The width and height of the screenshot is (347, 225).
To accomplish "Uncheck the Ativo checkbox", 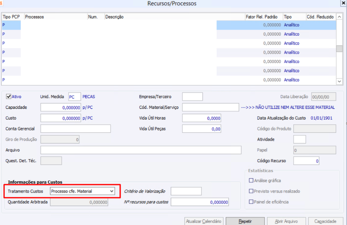I will pos(9,97).
